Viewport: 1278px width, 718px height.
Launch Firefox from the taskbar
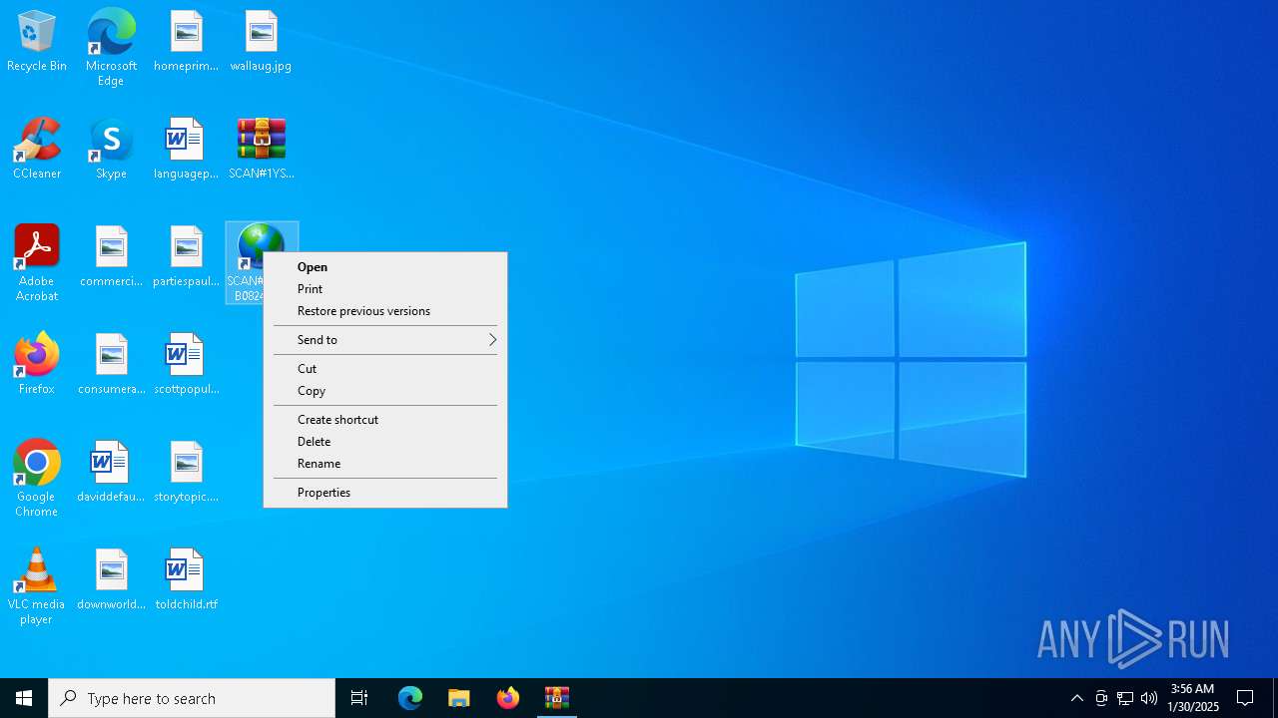pos(508,698)
